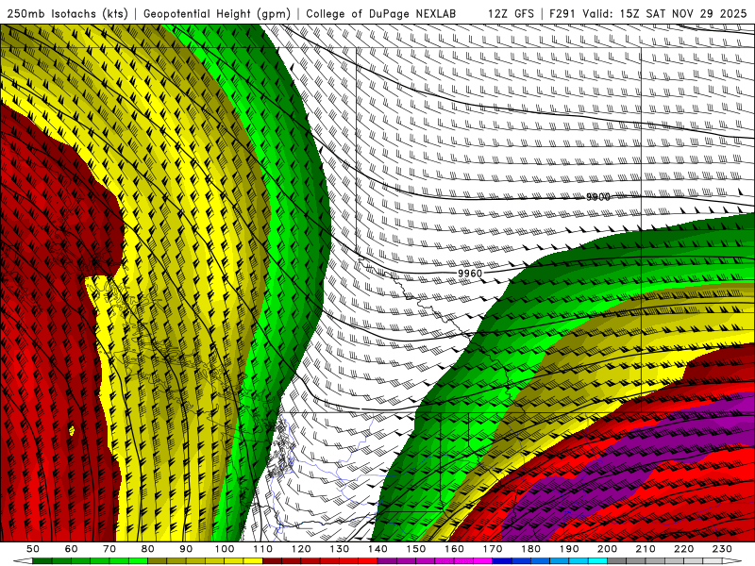The height and width of the screenshot is (566, 755).
Task: Click the 190 label on the color scale
Action: coord(569,549)
